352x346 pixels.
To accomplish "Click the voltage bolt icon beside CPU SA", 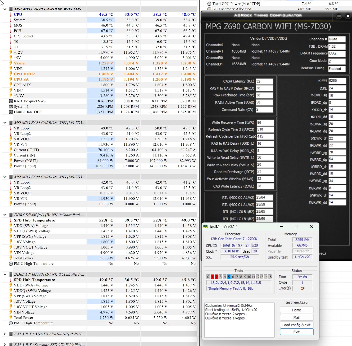I will [x=11, y=79].
